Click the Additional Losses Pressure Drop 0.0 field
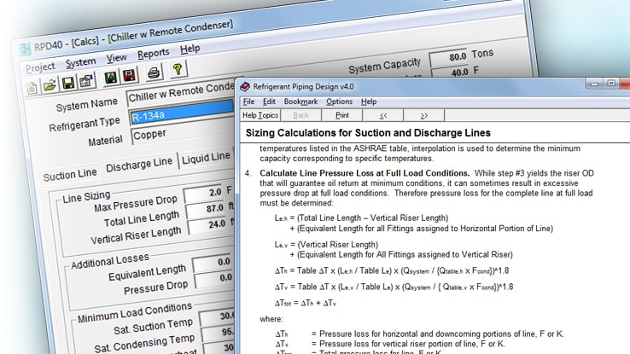Image resolution: width=630 pixels, height=354 pixels. [x=214, y=278]
